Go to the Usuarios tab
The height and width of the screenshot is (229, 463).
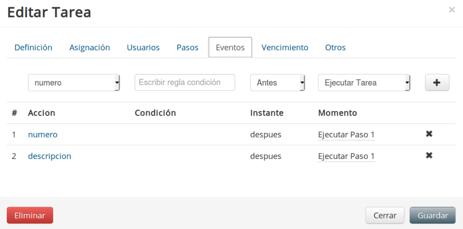pos(143,47)
